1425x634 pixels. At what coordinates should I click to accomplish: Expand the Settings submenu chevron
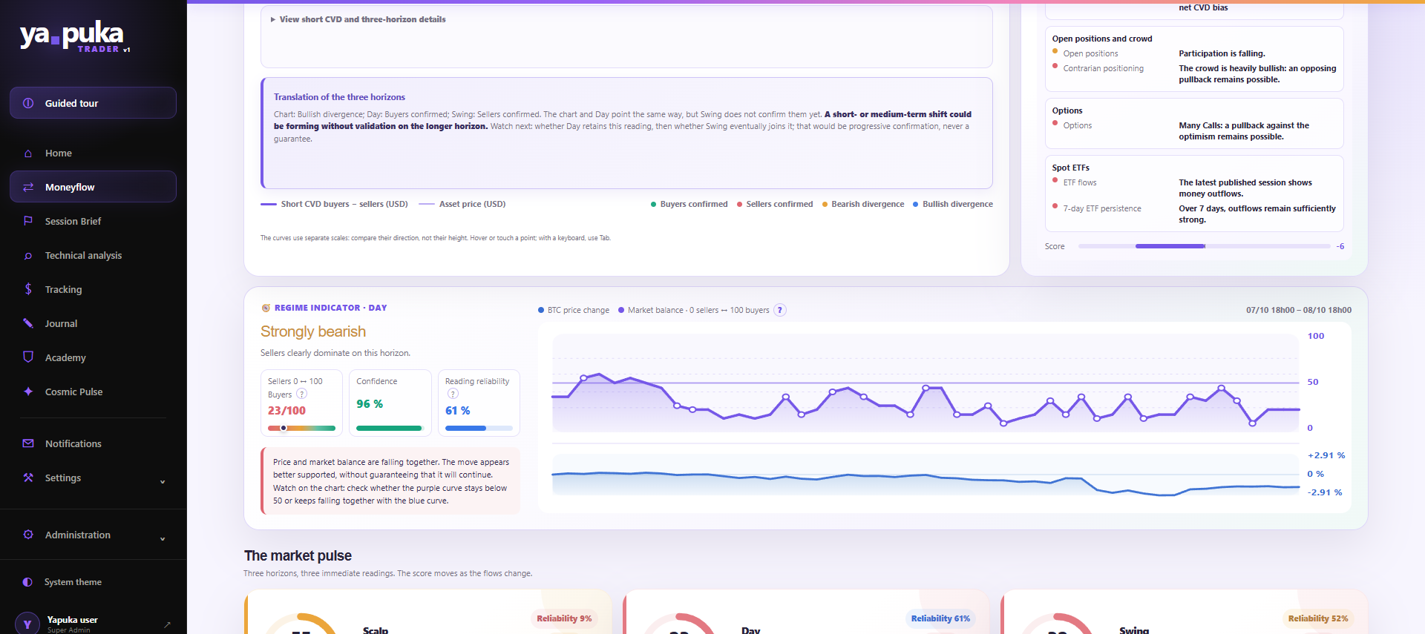(x=163, y=482)
